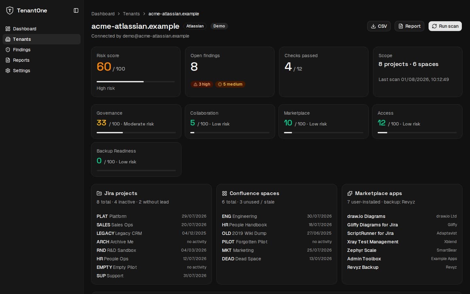470x294 pixels.
Task: Click the Collaboration score progress bar
Action: pos(230,133)
